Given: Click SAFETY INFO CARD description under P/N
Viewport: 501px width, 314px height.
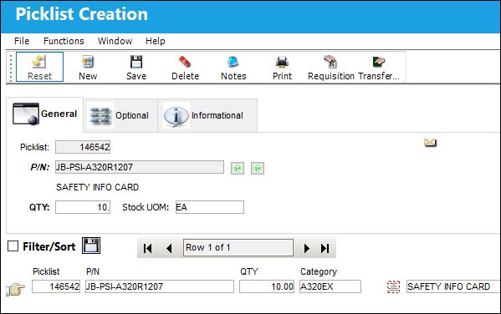Looking at the screenshot, I should pos(98,187).
